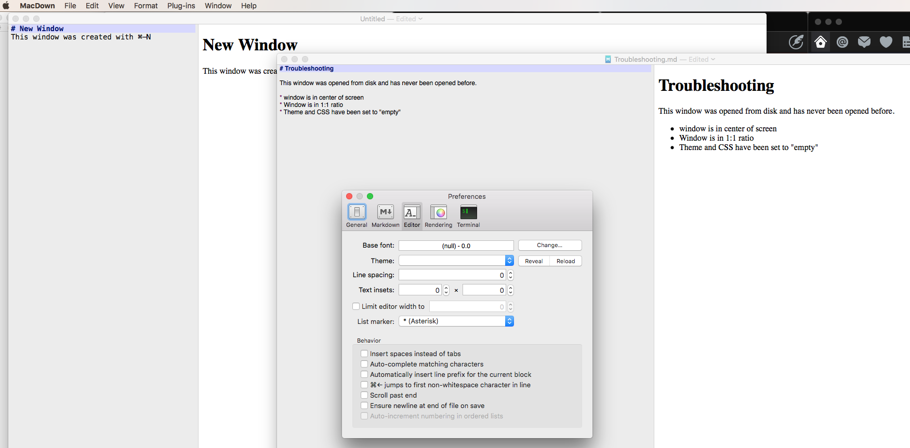
Task: Open the List marker dropdown
Action: (456, 321)
